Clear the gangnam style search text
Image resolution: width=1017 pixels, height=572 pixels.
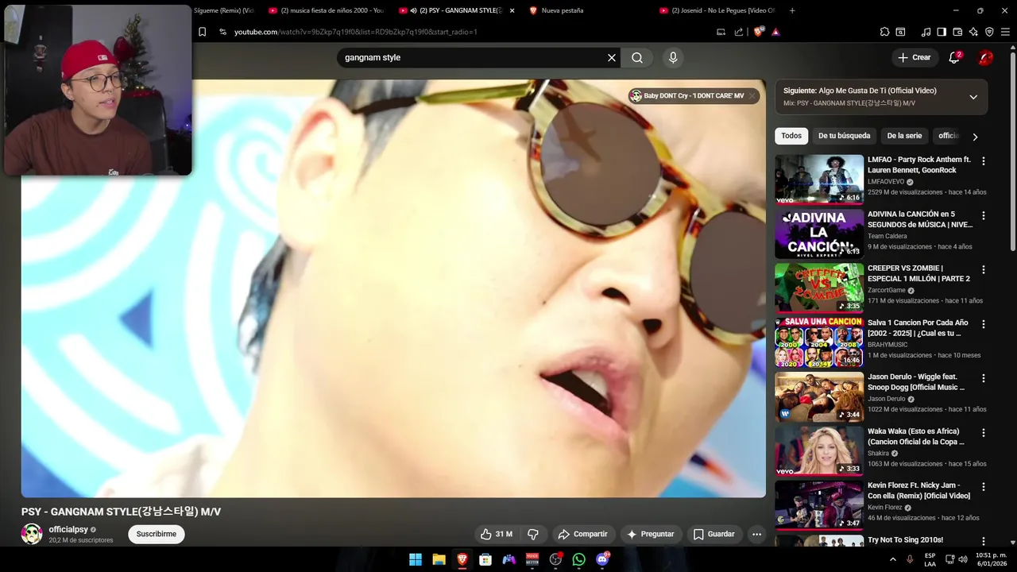pos(612,57)
